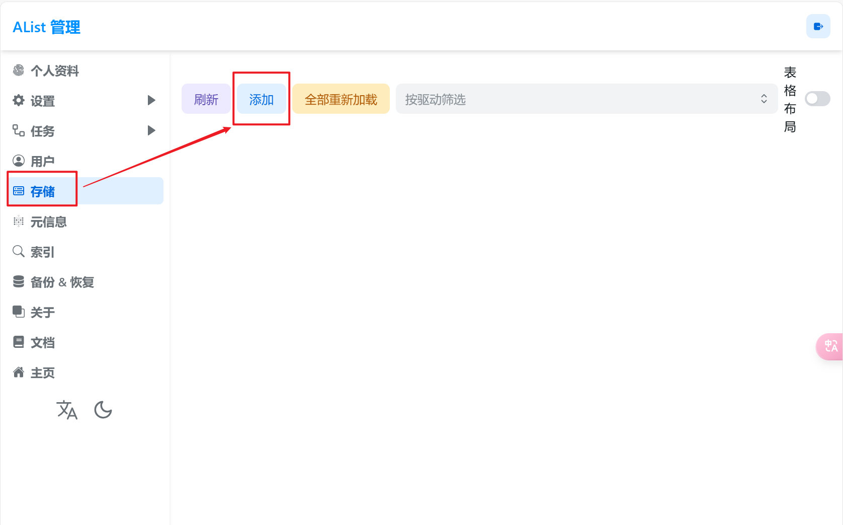Click the book icon beside 文档

tap(19, 342)
